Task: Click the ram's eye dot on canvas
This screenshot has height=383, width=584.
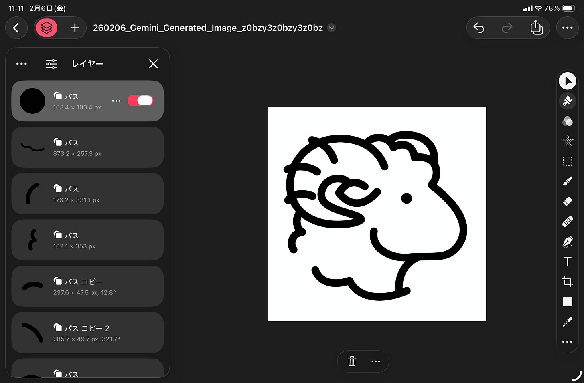Action: [x=407, y=198]
